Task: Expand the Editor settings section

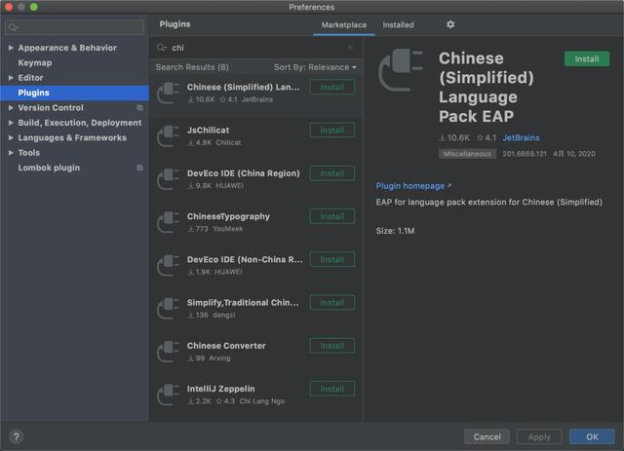Action: 11,78
